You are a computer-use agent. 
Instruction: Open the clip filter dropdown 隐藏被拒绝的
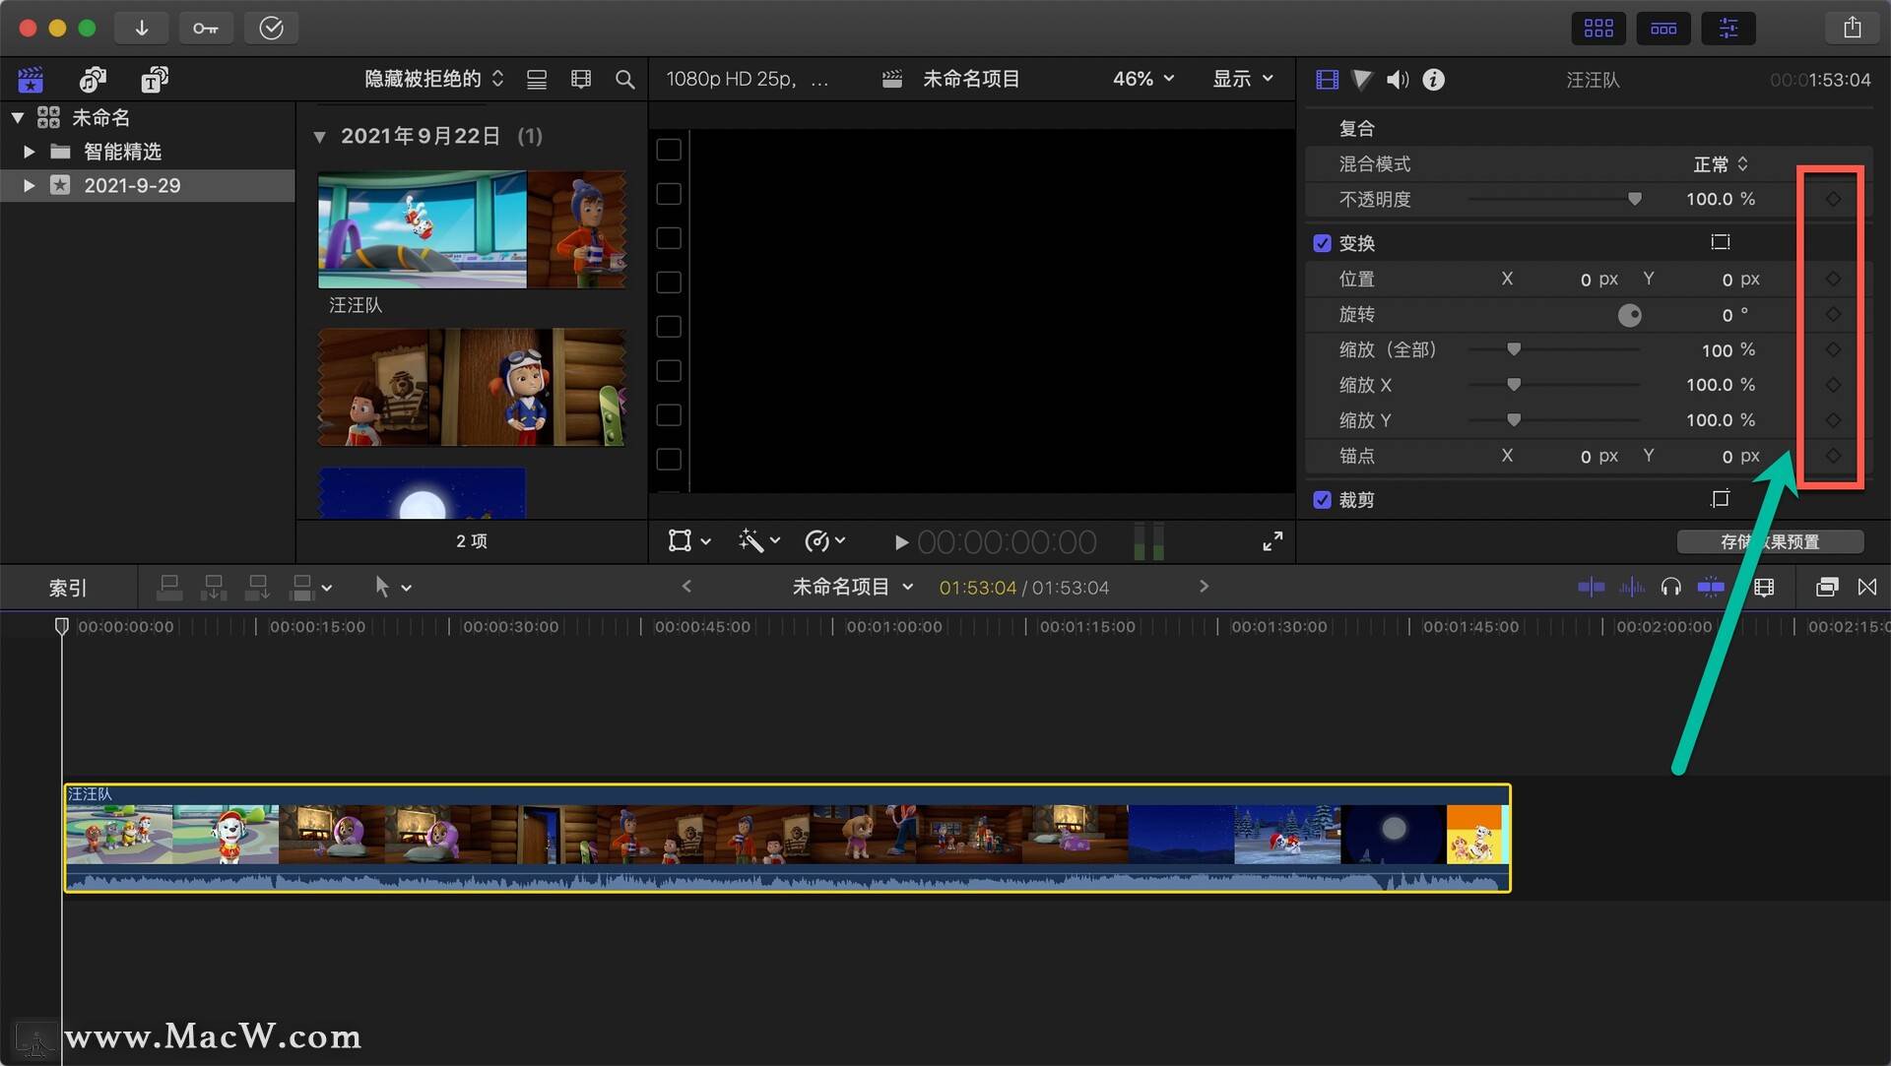[434, 79]
